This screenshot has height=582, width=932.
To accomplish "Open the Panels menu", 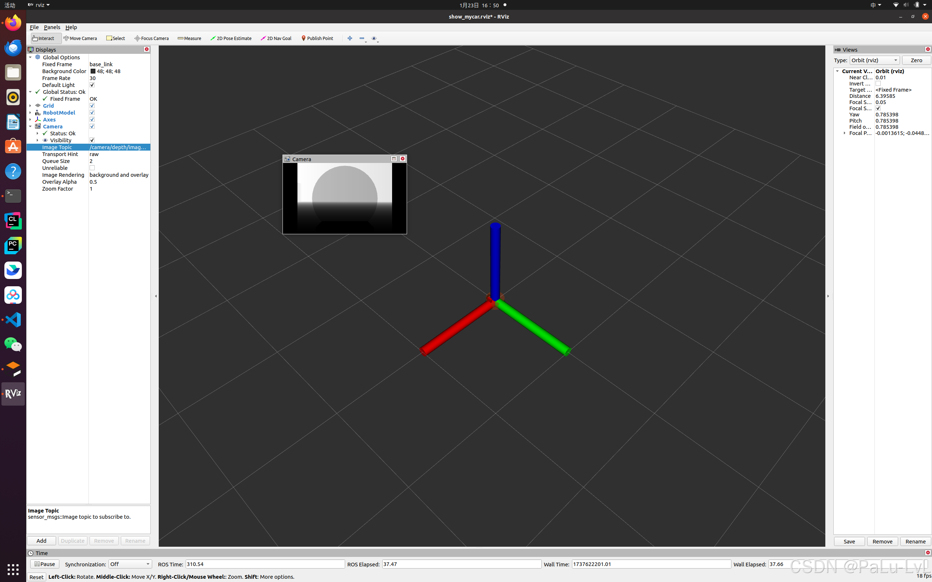I will pyautogui.click(x=52, y=27).
